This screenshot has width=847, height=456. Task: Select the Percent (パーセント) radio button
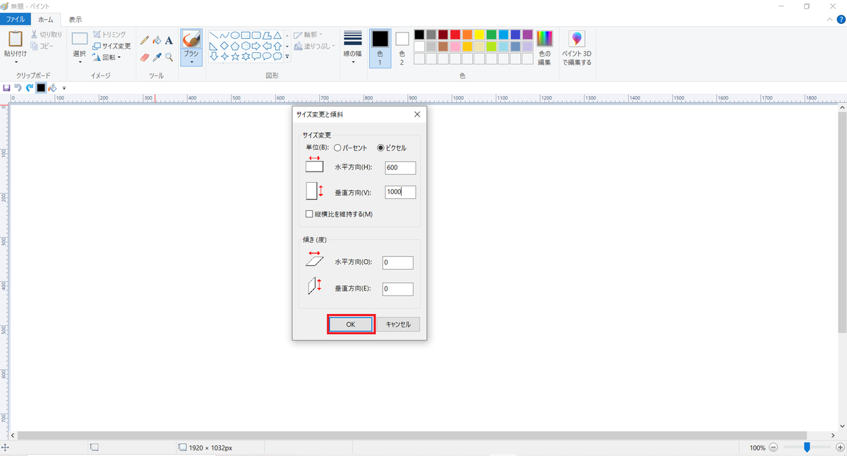(337, 148)
